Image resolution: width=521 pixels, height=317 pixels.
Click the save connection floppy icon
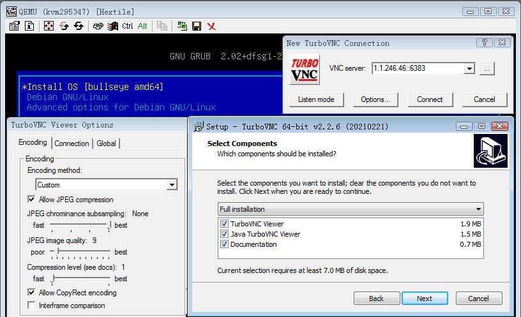[x=197, y=26]
